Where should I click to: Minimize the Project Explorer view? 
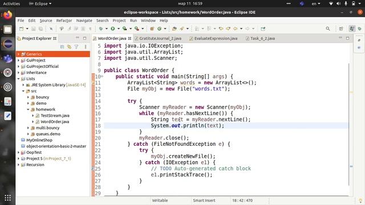[78, 38]
